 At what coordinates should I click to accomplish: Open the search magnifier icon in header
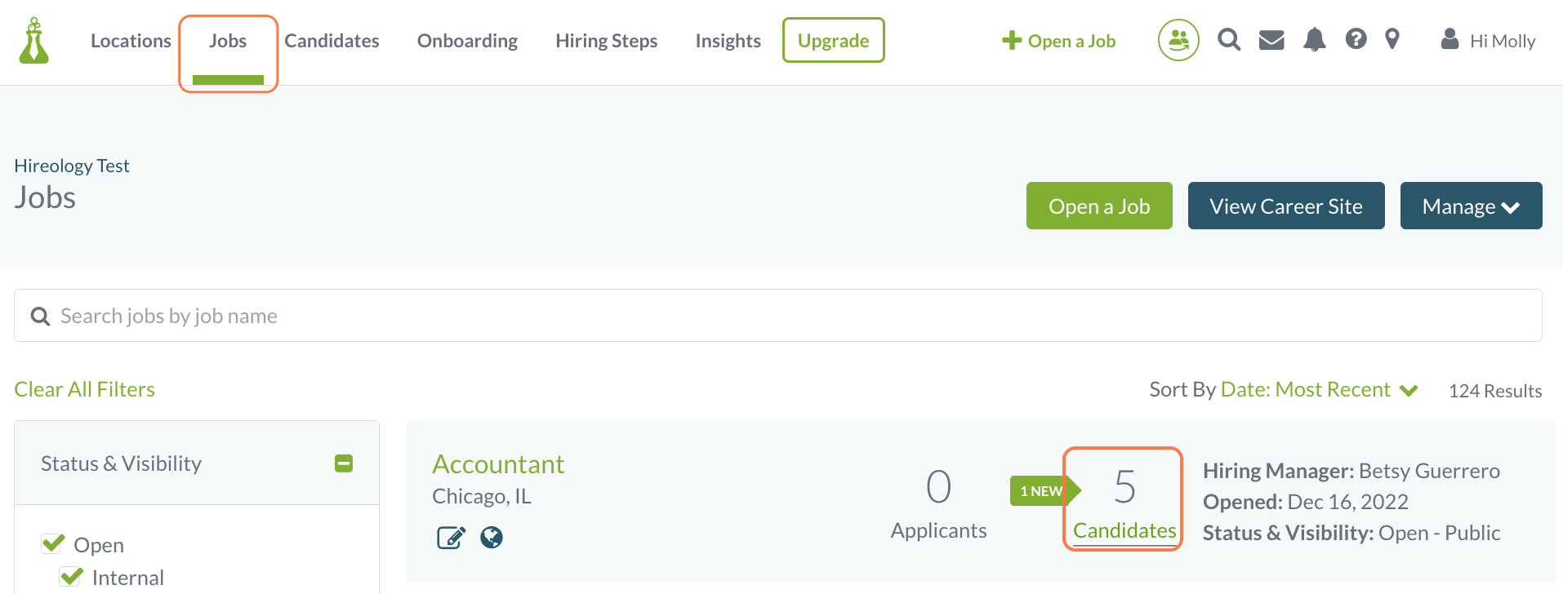1229,39
